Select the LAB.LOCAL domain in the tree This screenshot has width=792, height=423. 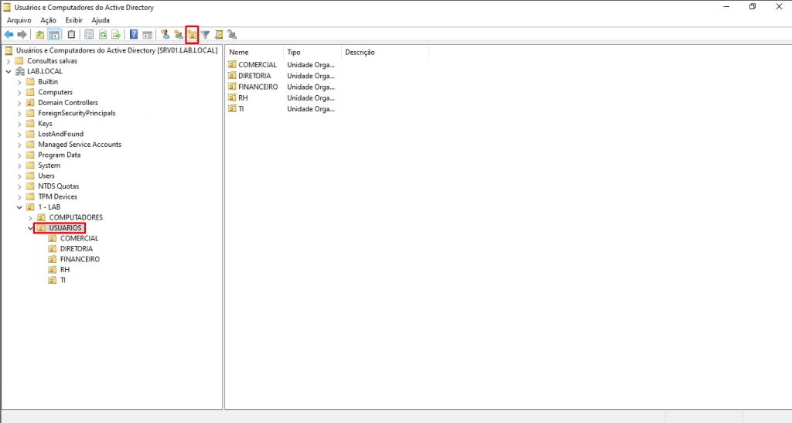click(x=44, y=71)
